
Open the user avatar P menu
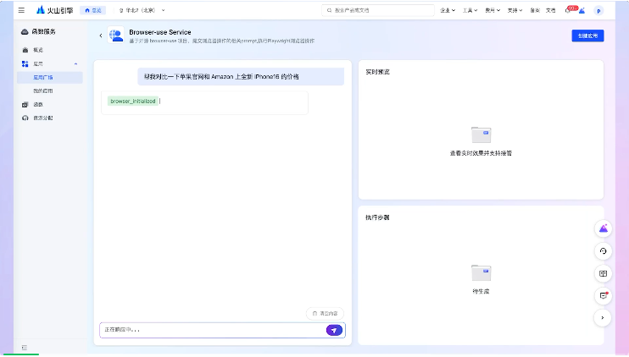[598, 11]
